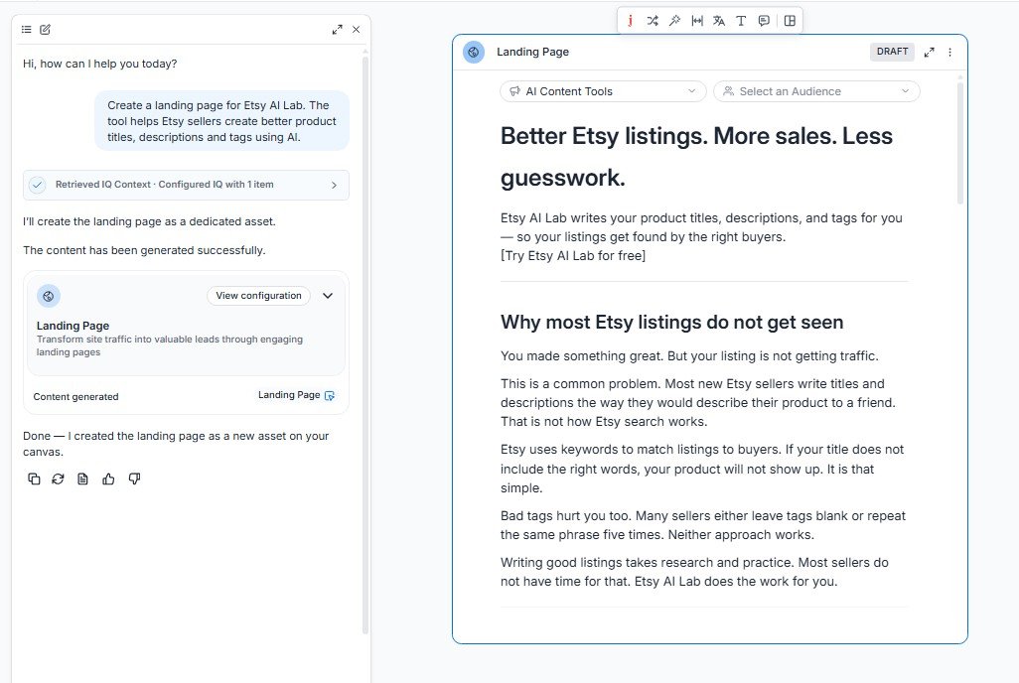Click the landing page content scrollbar
Viewport: 1019px width, 683px height.
pos(959,141)
